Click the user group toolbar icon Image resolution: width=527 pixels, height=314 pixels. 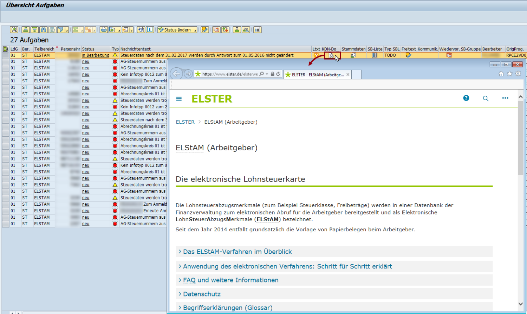246,30
